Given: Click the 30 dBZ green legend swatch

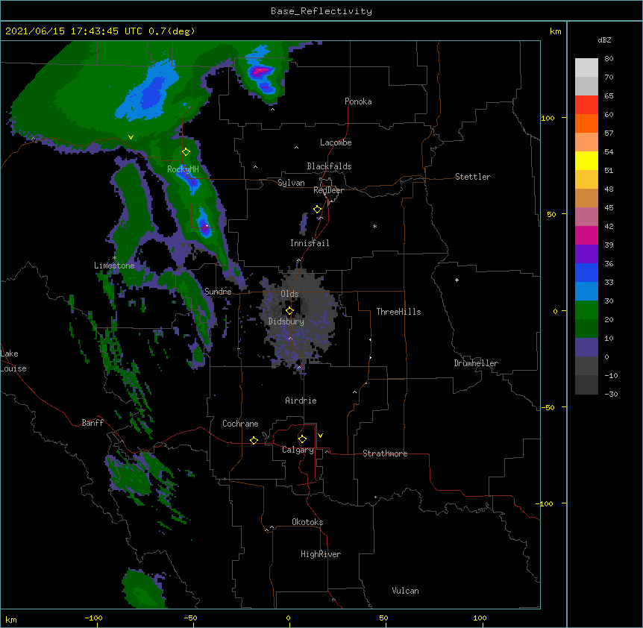Looking at the screenshot, I should [586, 310].
